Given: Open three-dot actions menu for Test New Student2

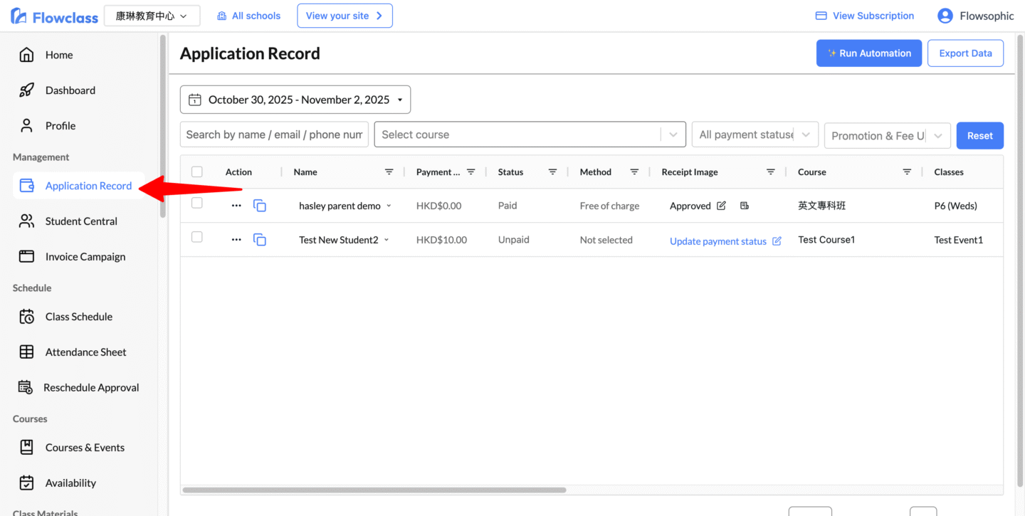Looking at the screenshot, I should (236, 240).
